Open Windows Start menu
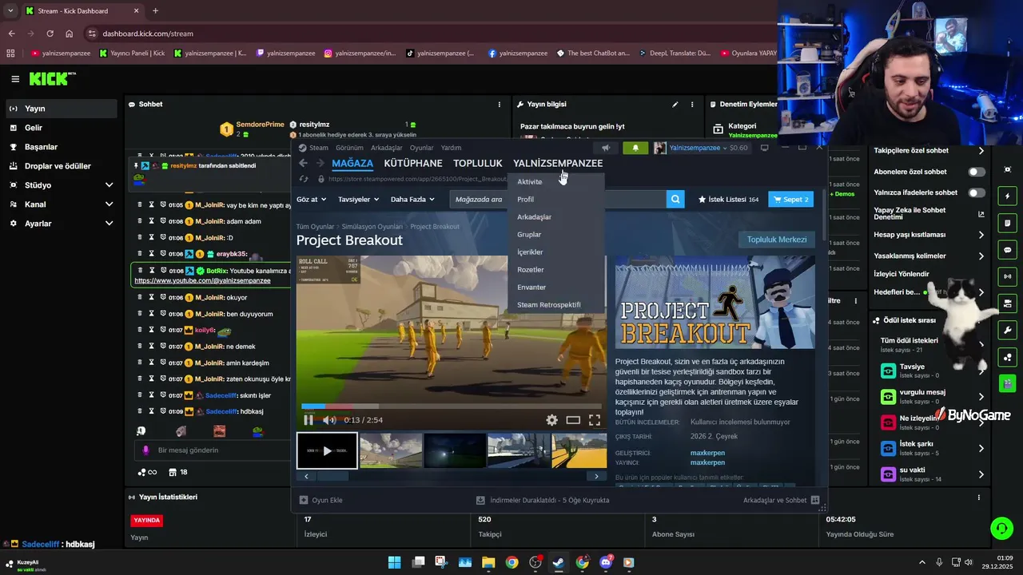Screen dimensions: 1023x575 (394, 562)
